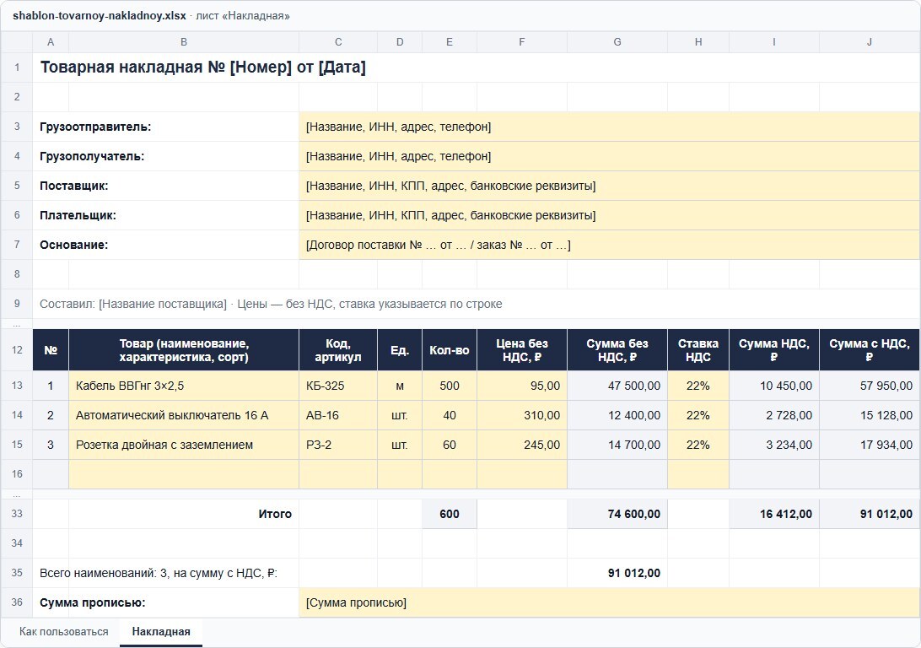
Task: Click the total «74 600,00» in Итого row
Action: point(617,514)
